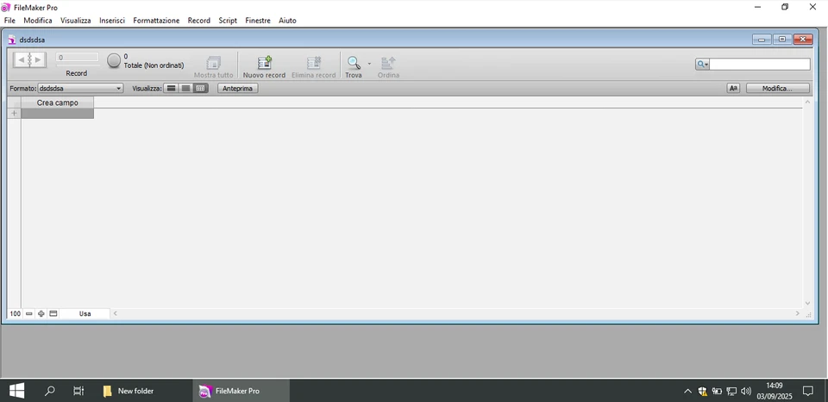
Task: Open the Inserisci menu
Action: pyautogui.click(x=112, y=21)
